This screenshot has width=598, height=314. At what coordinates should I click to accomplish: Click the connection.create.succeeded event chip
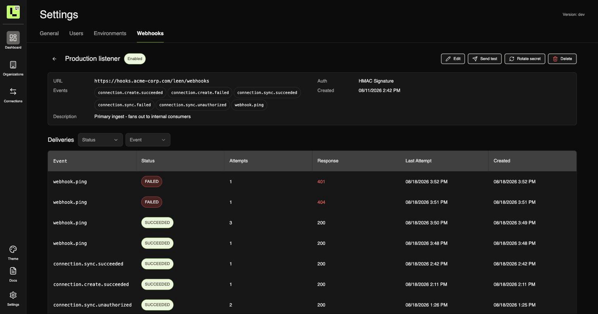click(131, 93)
